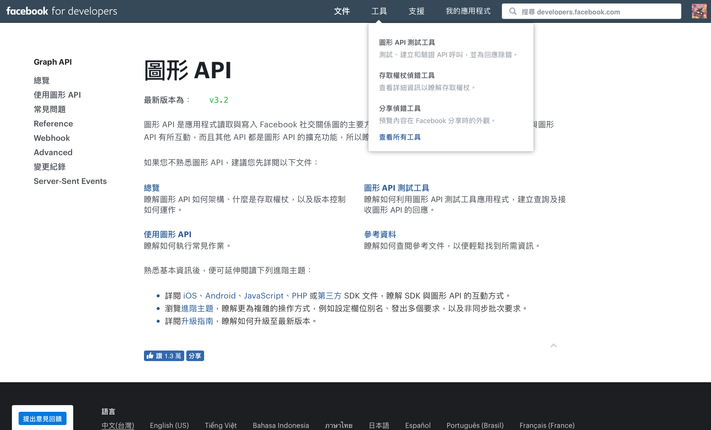Open the 圖形 API 測試工具 content link

(x=397, y=188)
